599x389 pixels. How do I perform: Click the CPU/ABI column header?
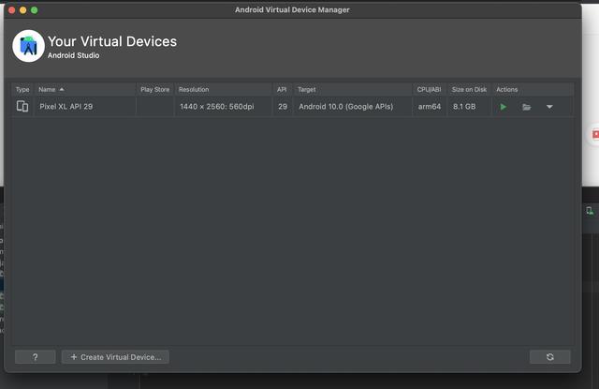[x=429, y=90]
